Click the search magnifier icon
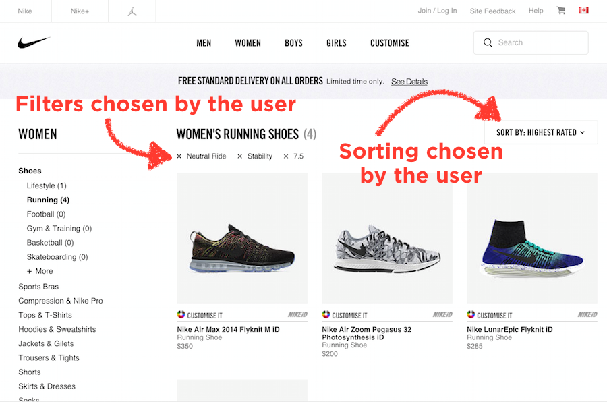This screenshot has height=402, width=607. (x=488, y=43)
